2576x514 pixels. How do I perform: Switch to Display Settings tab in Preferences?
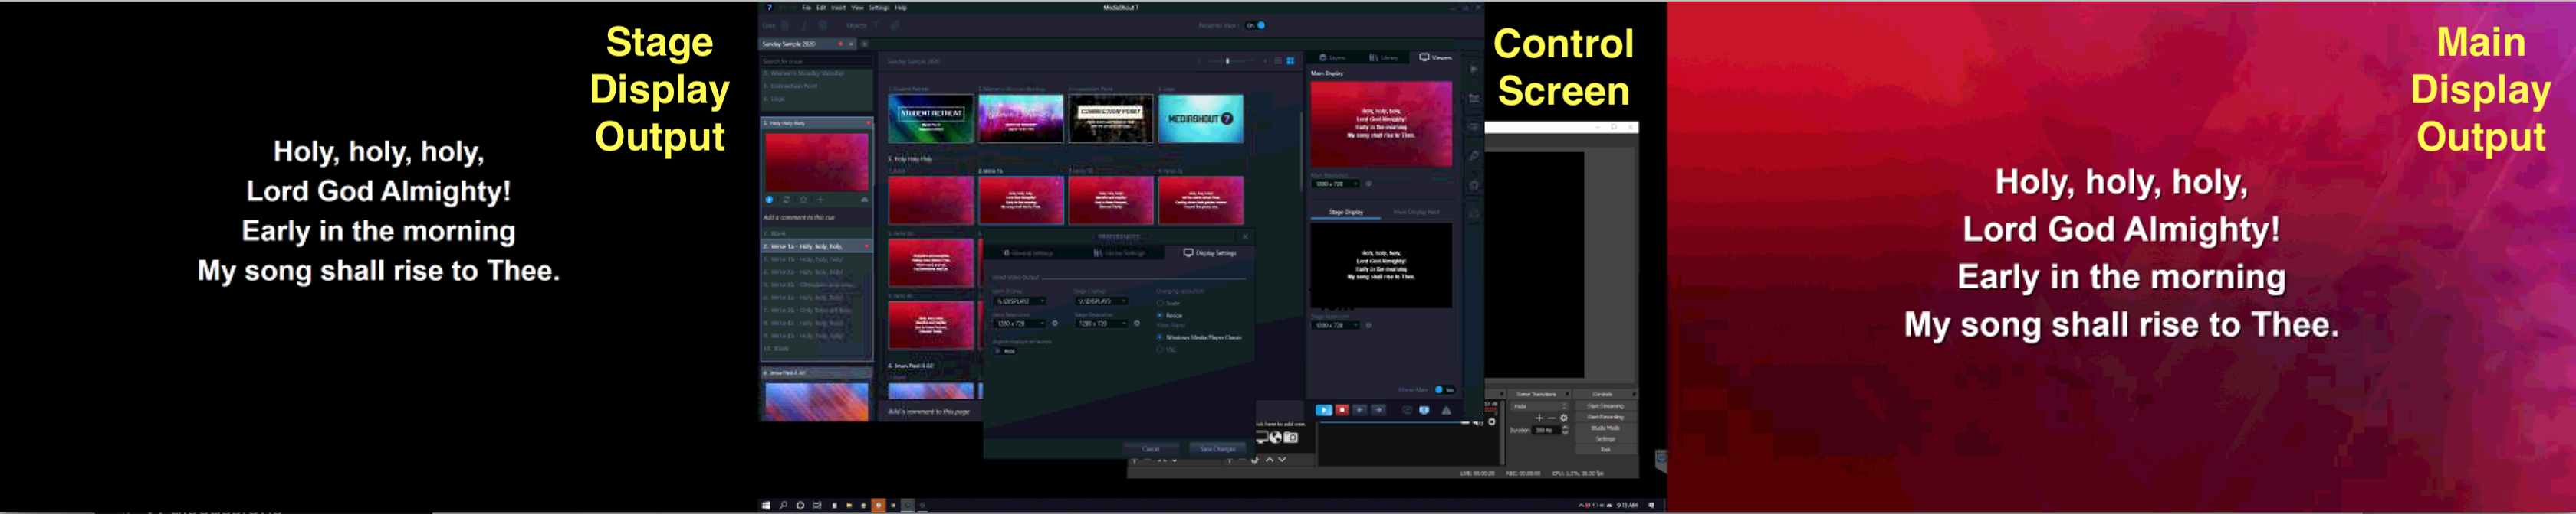[1210, 253]
